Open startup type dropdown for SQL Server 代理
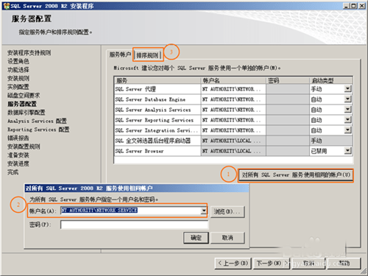 coord(347,88)
